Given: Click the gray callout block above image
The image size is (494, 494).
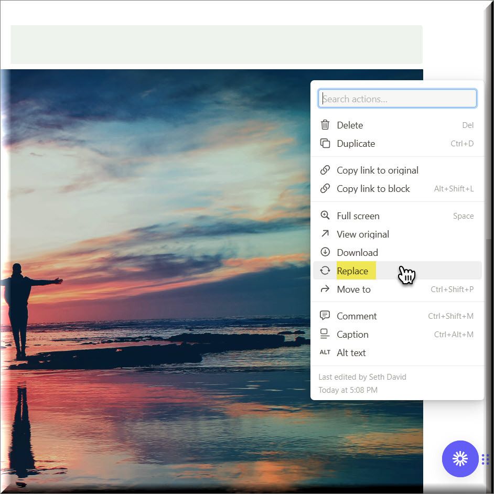Looking at the screenshot, I should click(x=217, y=45).
